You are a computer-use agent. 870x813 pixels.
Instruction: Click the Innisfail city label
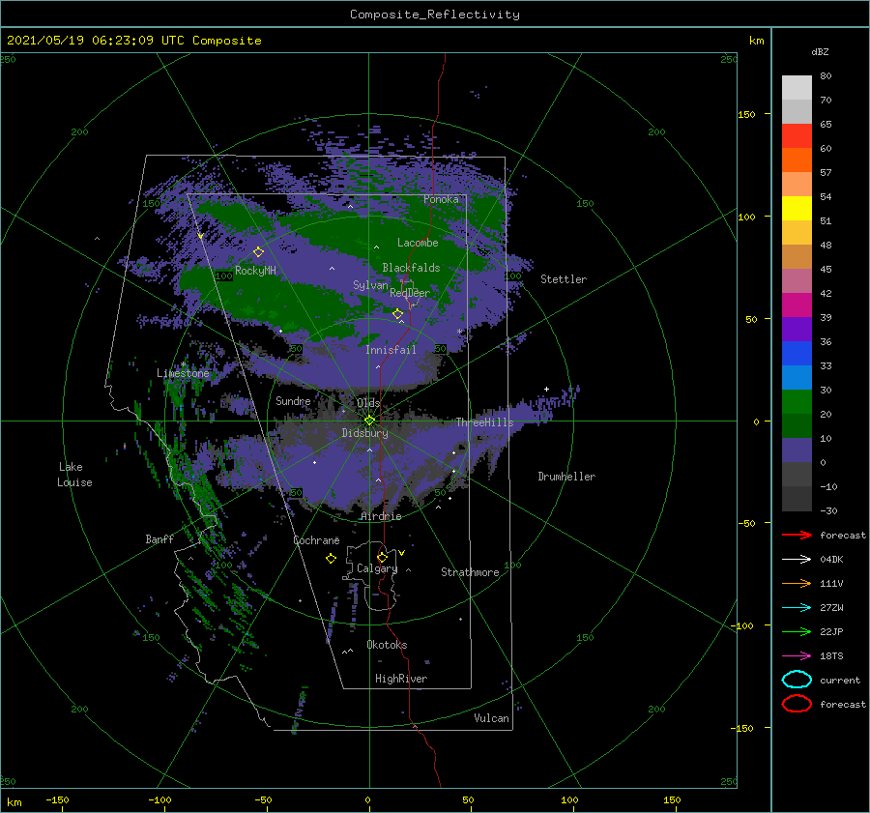pyautogui.click(x=391, y=350)
